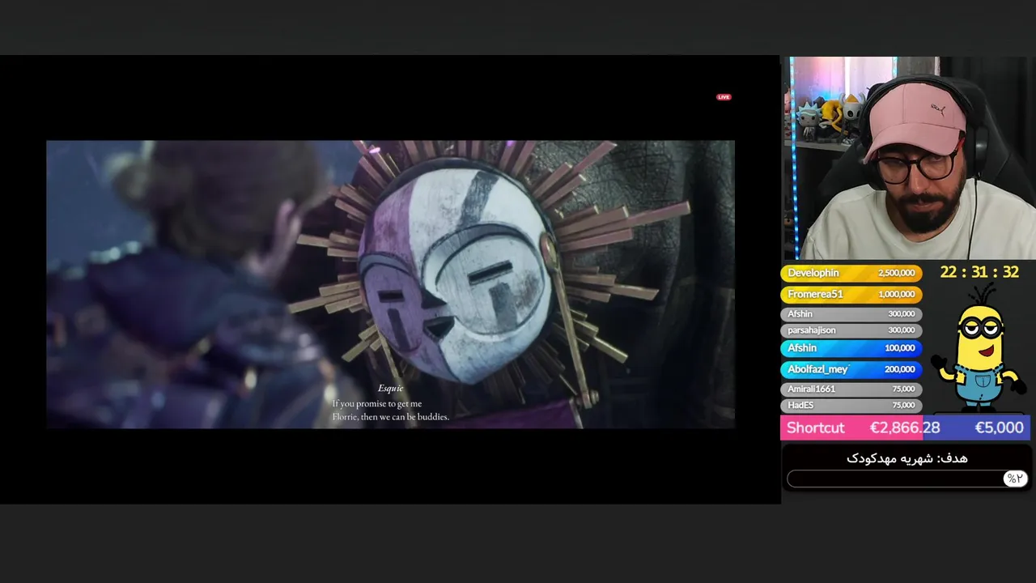The height and width of the screenshot is (583, 1036).
Task: Click the red LIVE indicator badge
Action: (724, 97)
